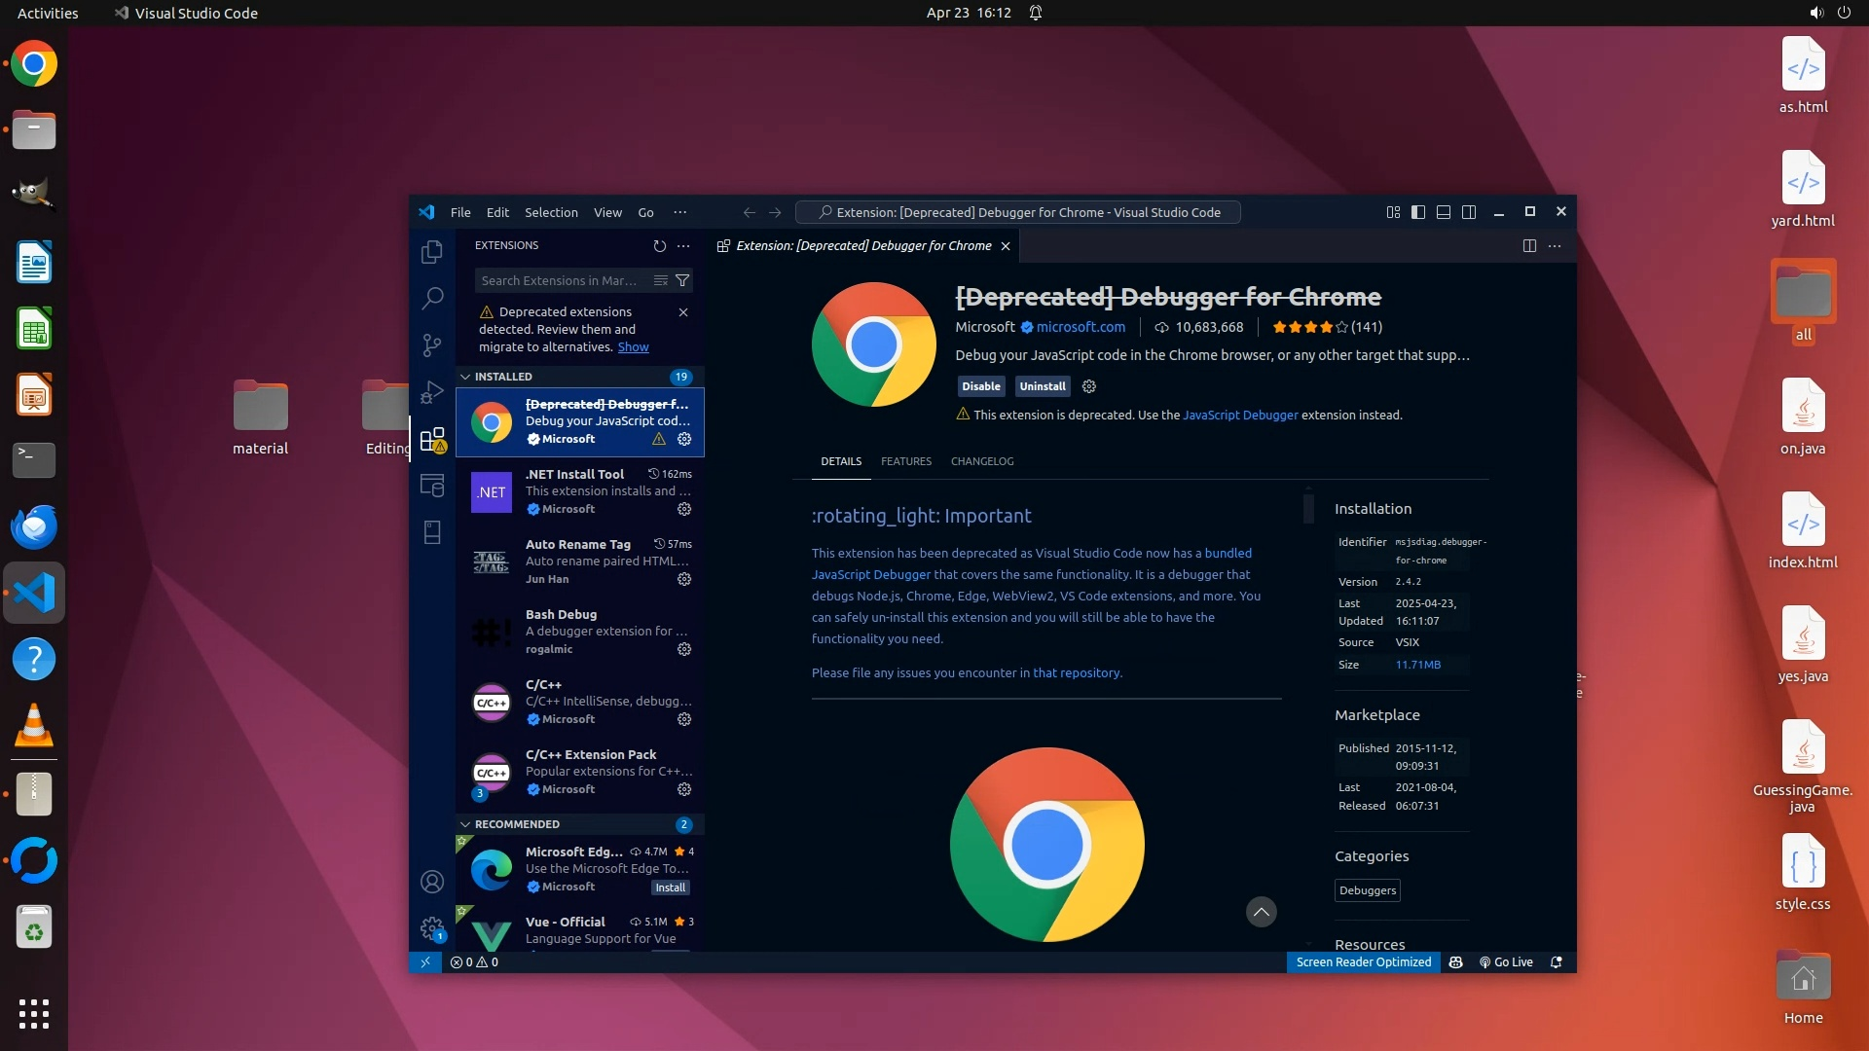Switch to the CHANGELOG tab
The width and height of the screenshot is (1869, 1051).
tap(981, 461)
